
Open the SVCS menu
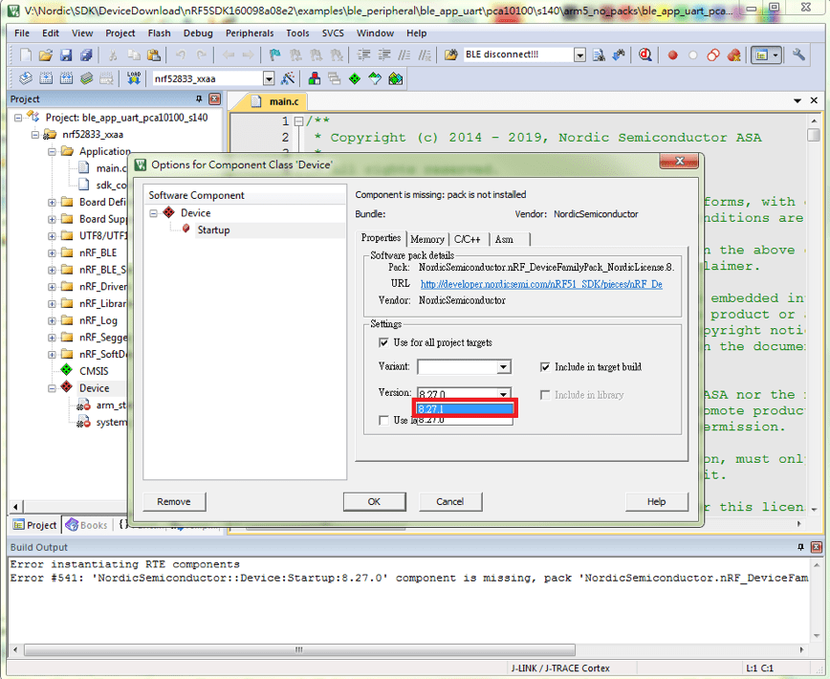333,33
